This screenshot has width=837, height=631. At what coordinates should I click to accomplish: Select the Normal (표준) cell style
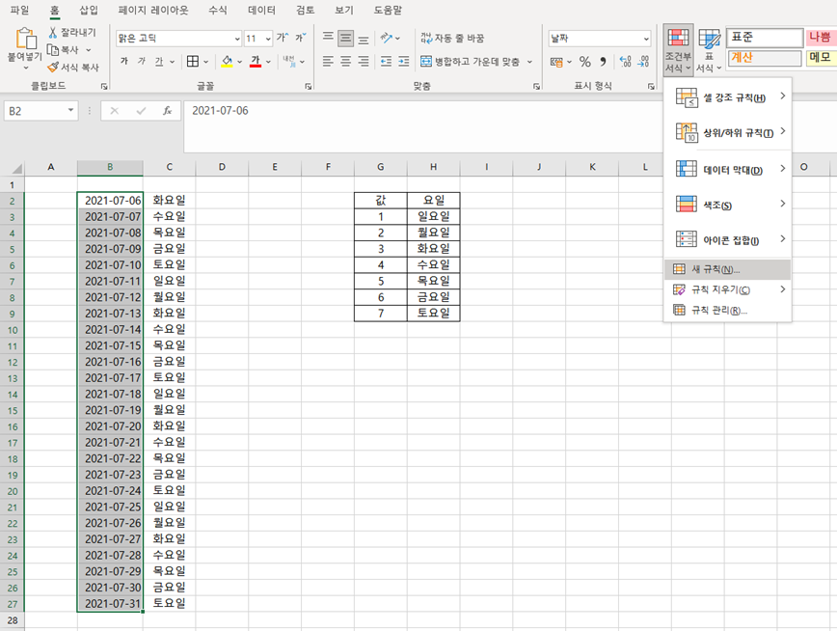765,38
